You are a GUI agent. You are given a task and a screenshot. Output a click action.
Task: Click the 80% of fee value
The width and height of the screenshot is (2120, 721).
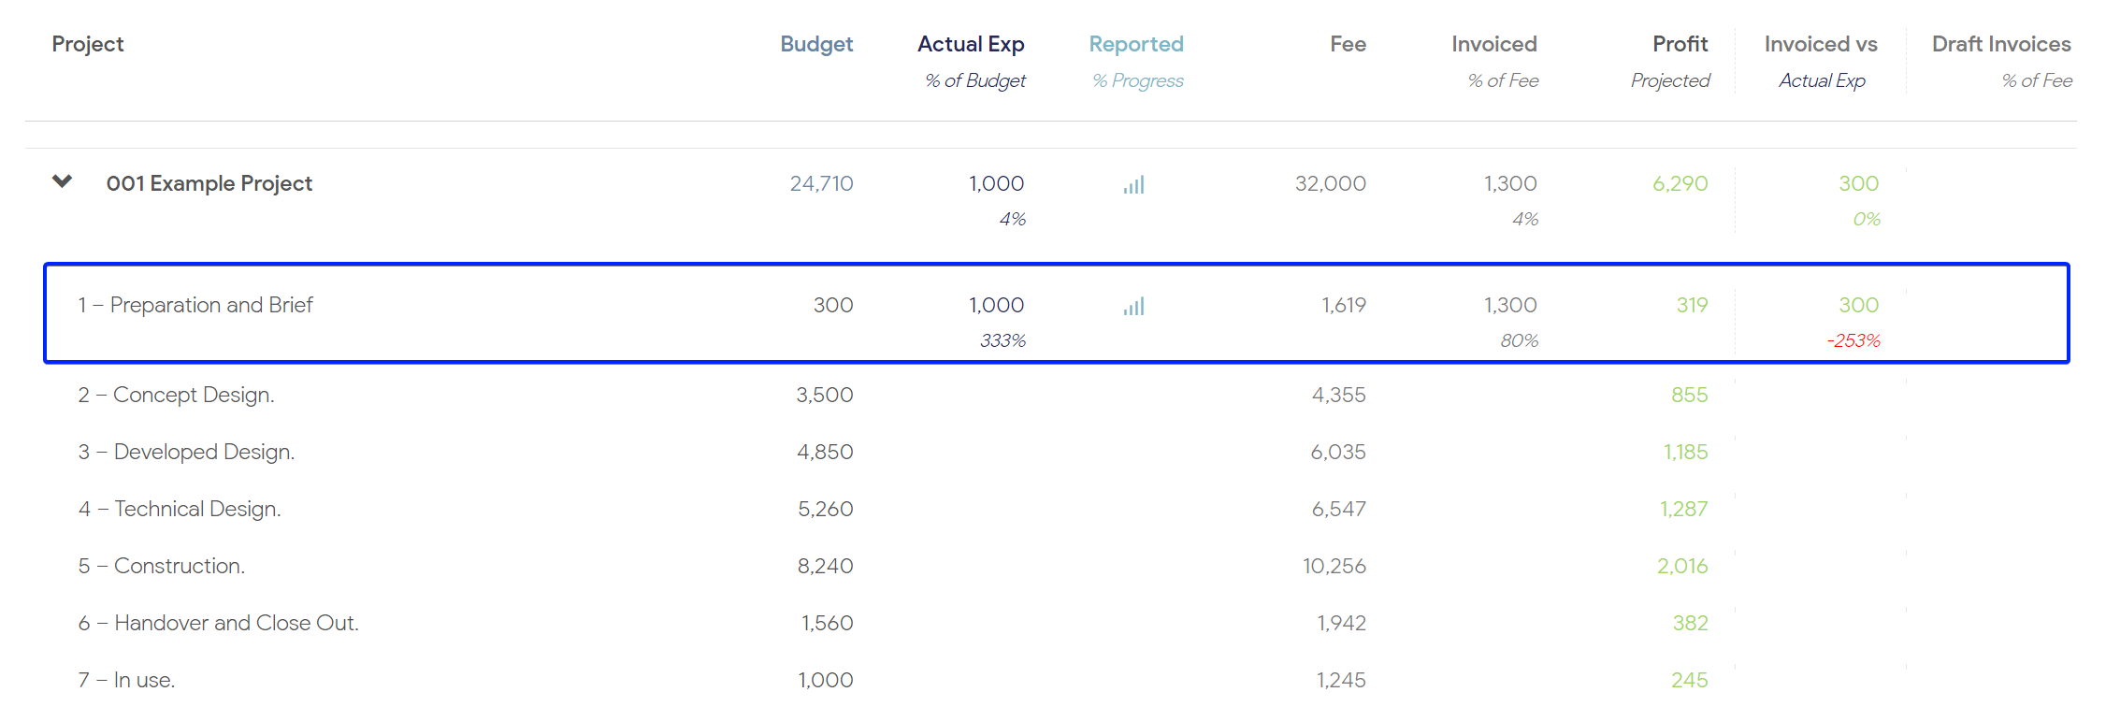(1519, 340)
